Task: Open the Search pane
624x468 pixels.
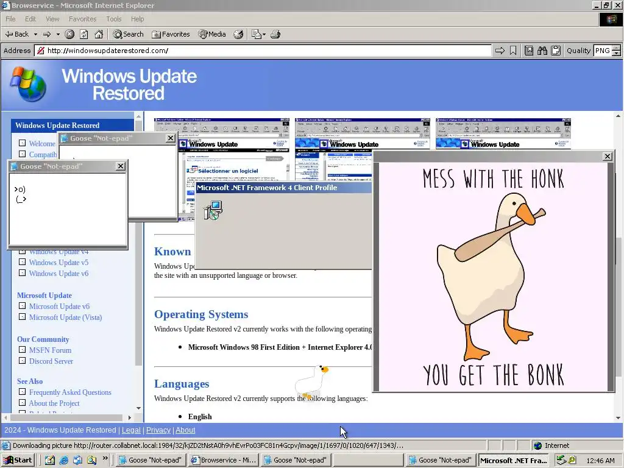Action: pyautogui.click(x=128, y=34)
